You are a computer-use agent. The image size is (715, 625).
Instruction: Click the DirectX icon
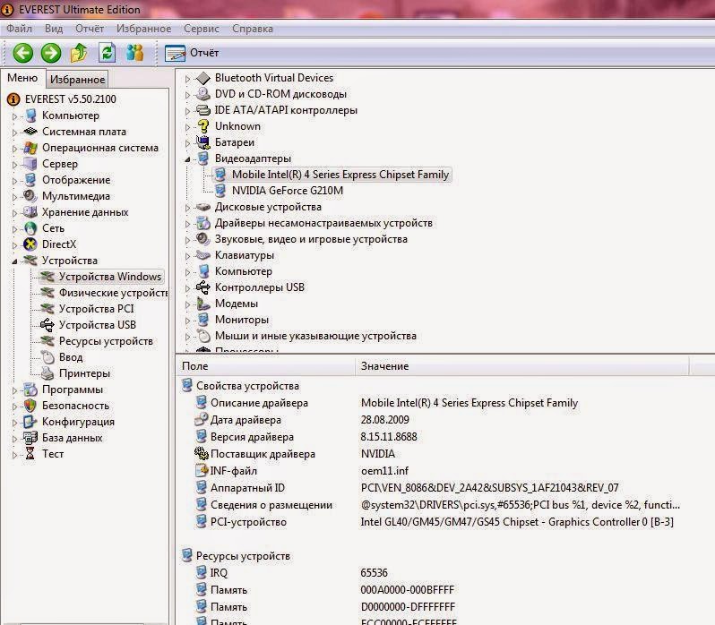[30, 244]
